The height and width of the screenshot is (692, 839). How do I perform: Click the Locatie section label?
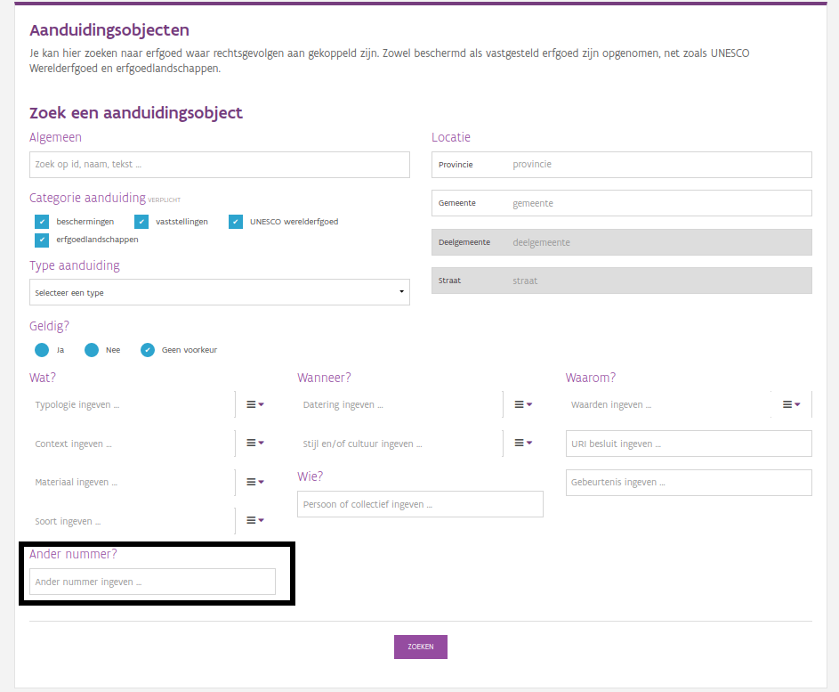(451, 137)
